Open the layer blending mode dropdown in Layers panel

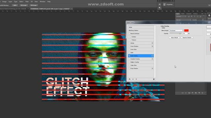(184, 20)
